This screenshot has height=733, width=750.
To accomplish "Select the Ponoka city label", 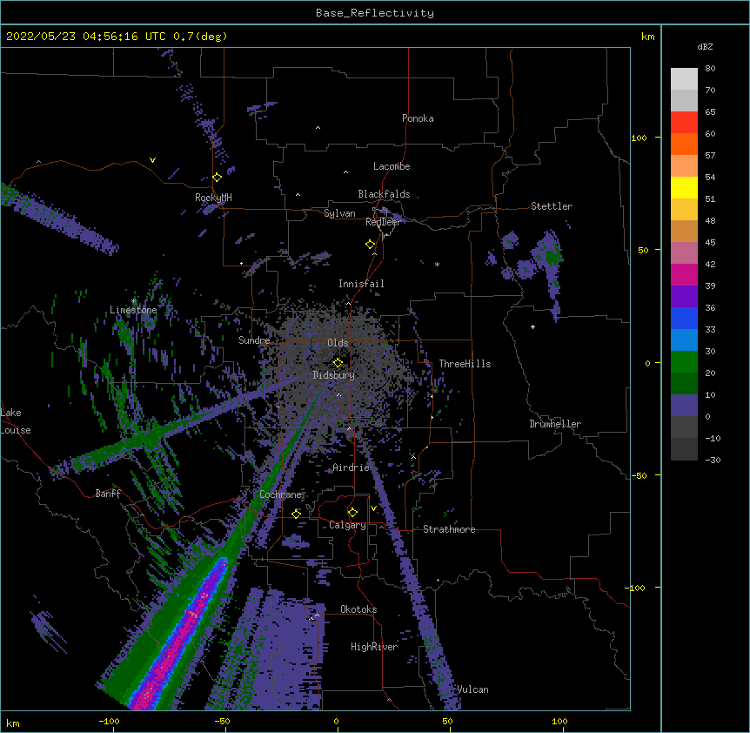I will pos(418,118).
